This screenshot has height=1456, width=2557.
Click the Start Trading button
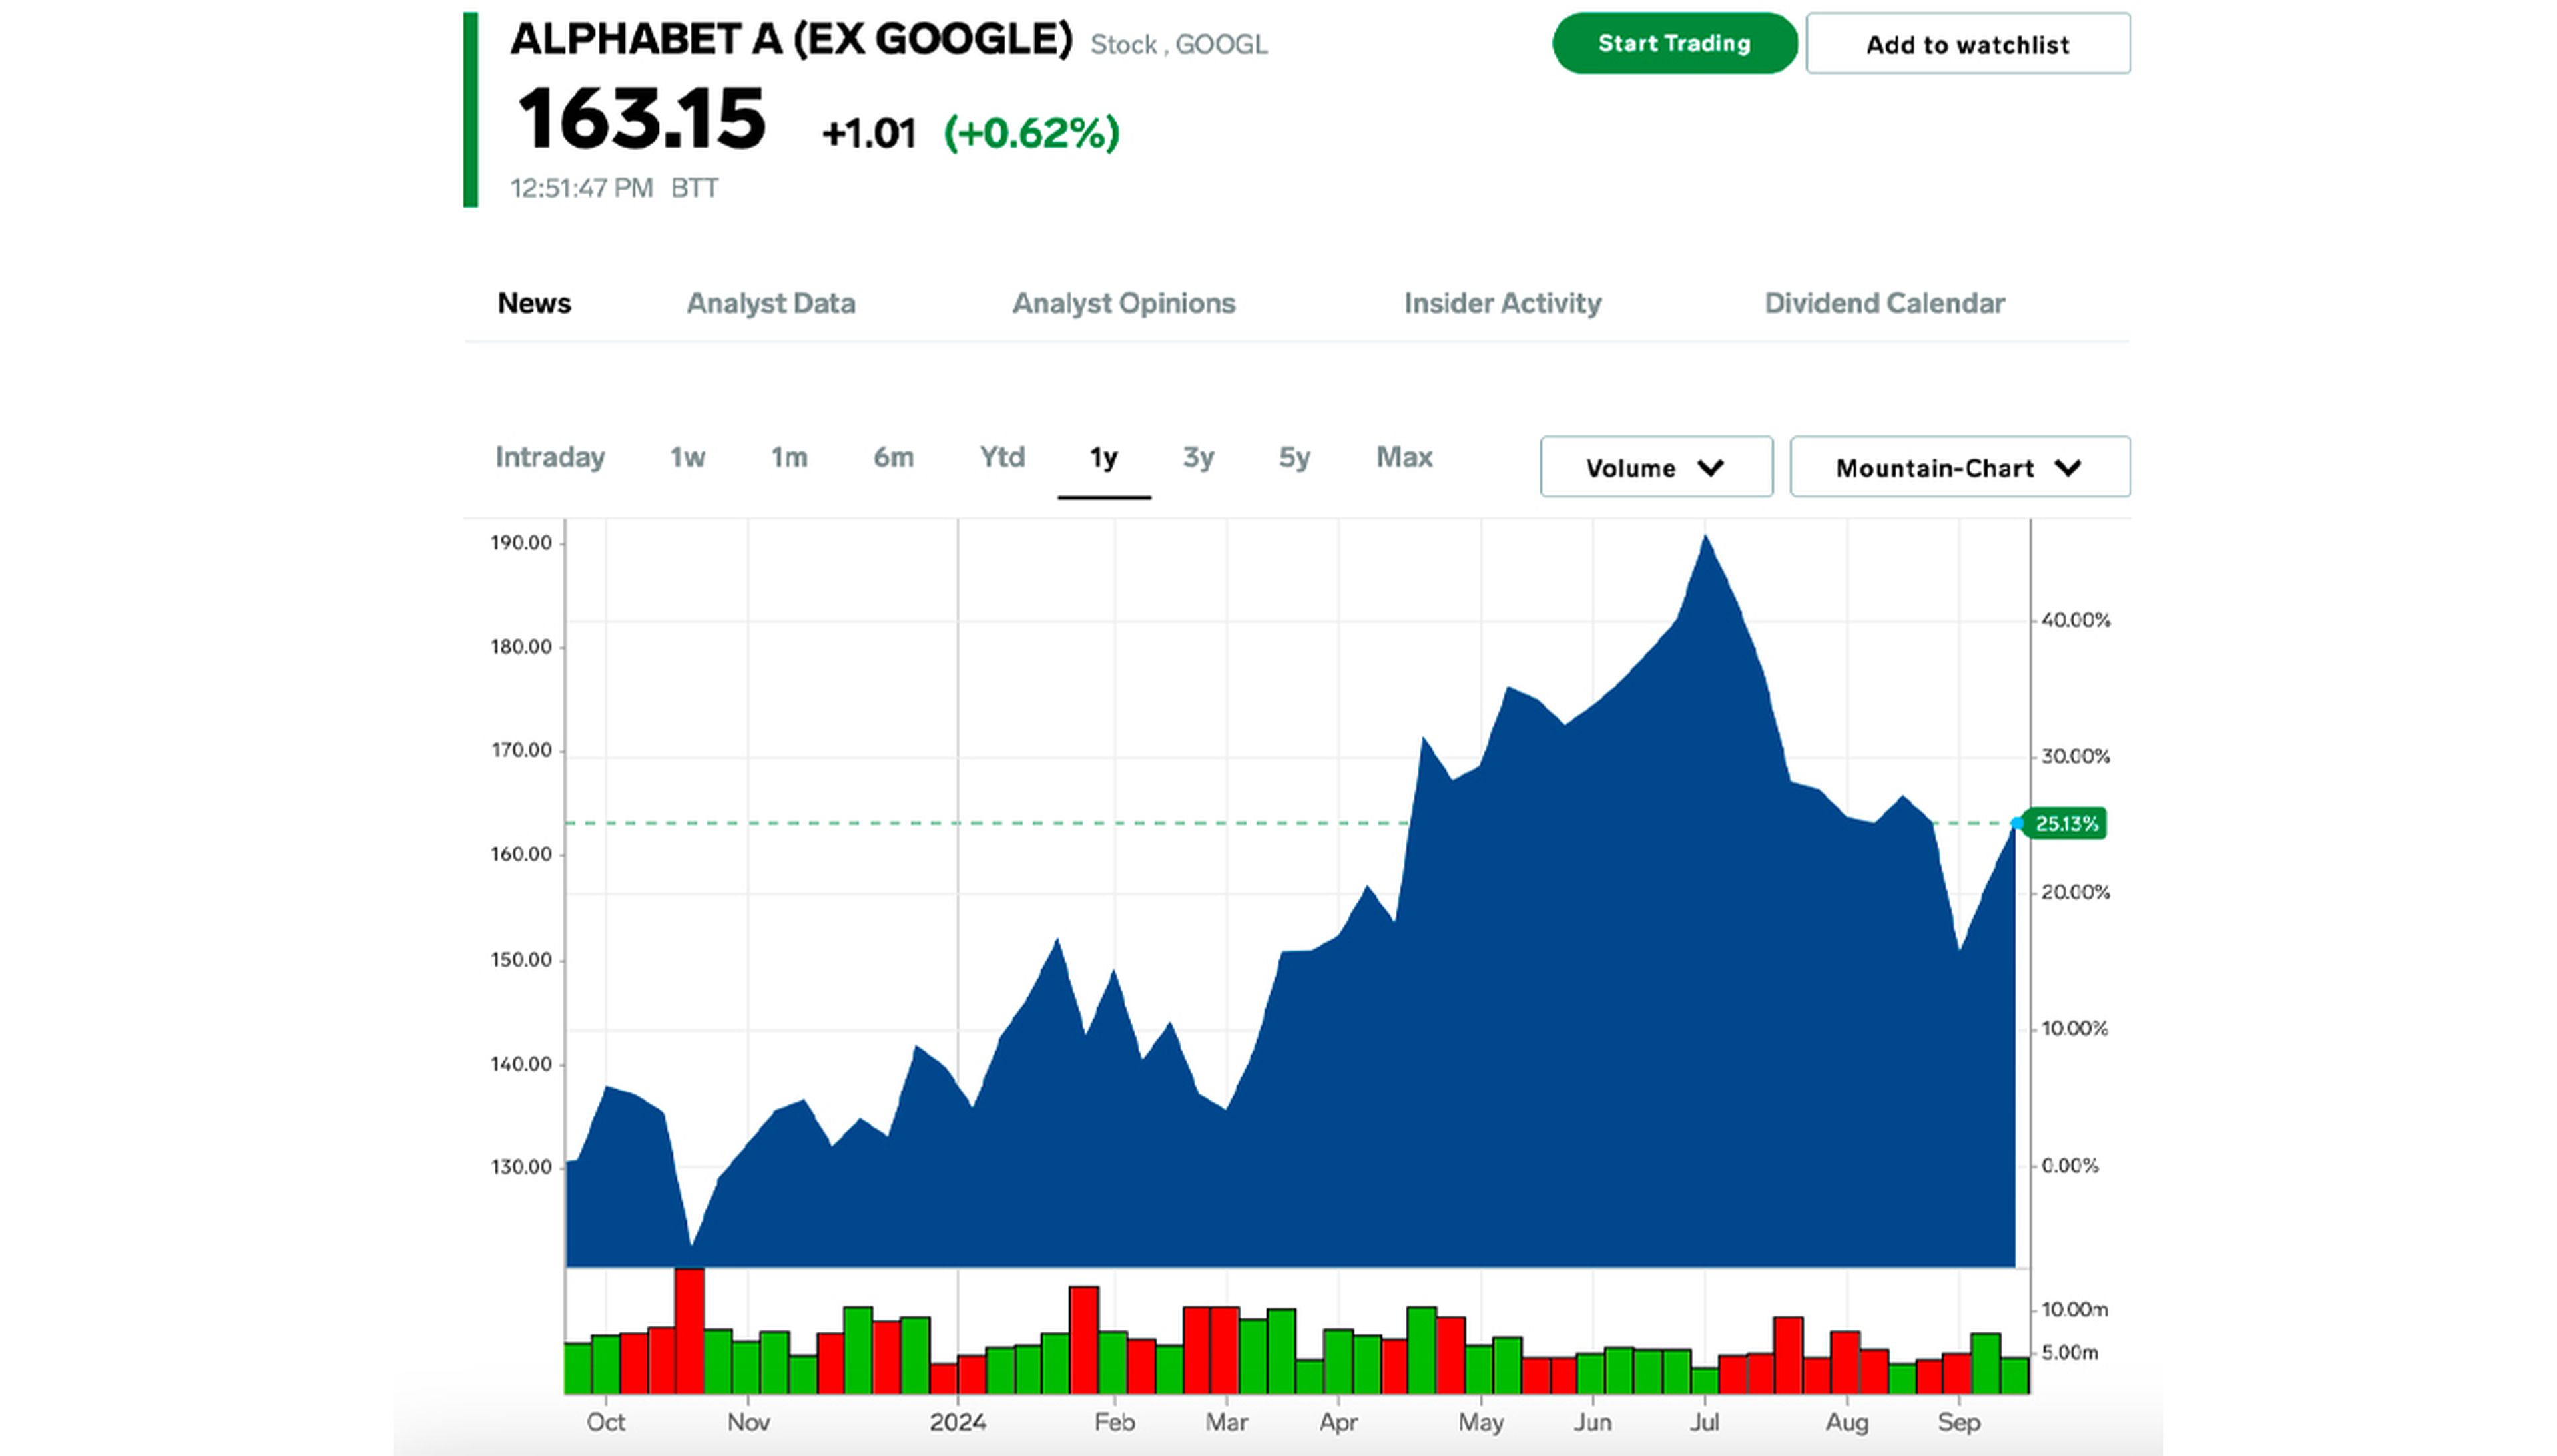1674,43
